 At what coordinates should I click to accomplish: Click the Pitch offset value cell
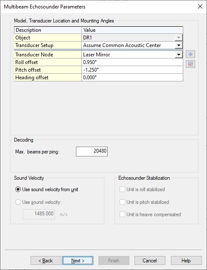pos(132,70)
